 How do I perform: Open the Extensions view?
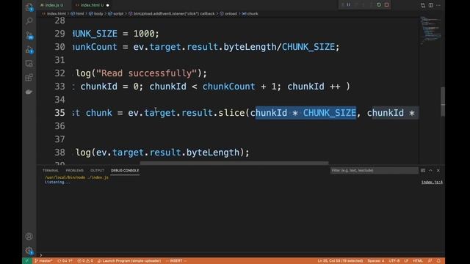tap(29, 78)
